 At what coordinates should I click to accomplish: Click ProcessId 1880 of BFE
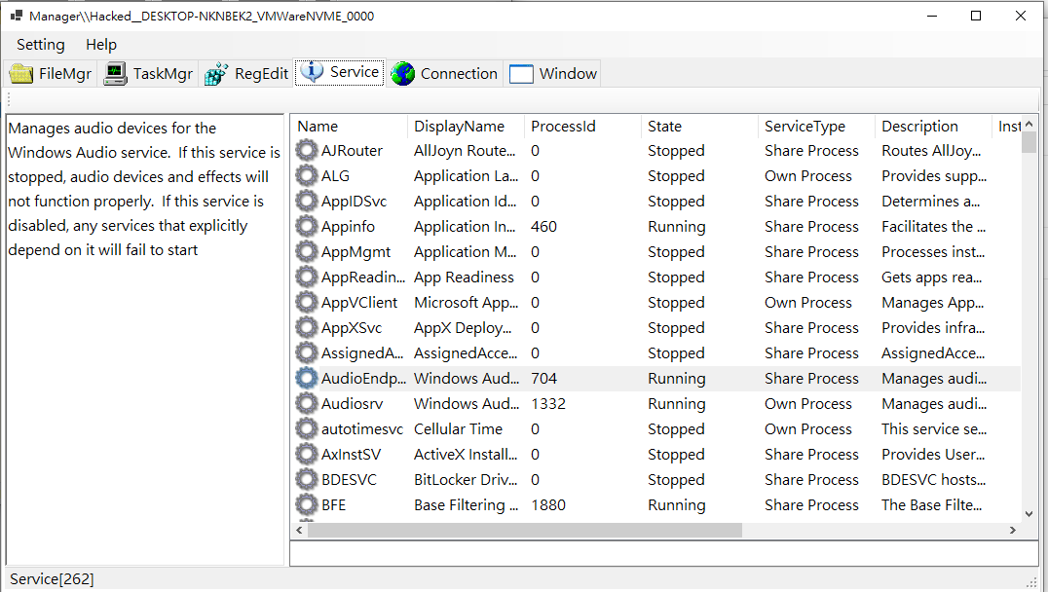click(x=548, y=505)
